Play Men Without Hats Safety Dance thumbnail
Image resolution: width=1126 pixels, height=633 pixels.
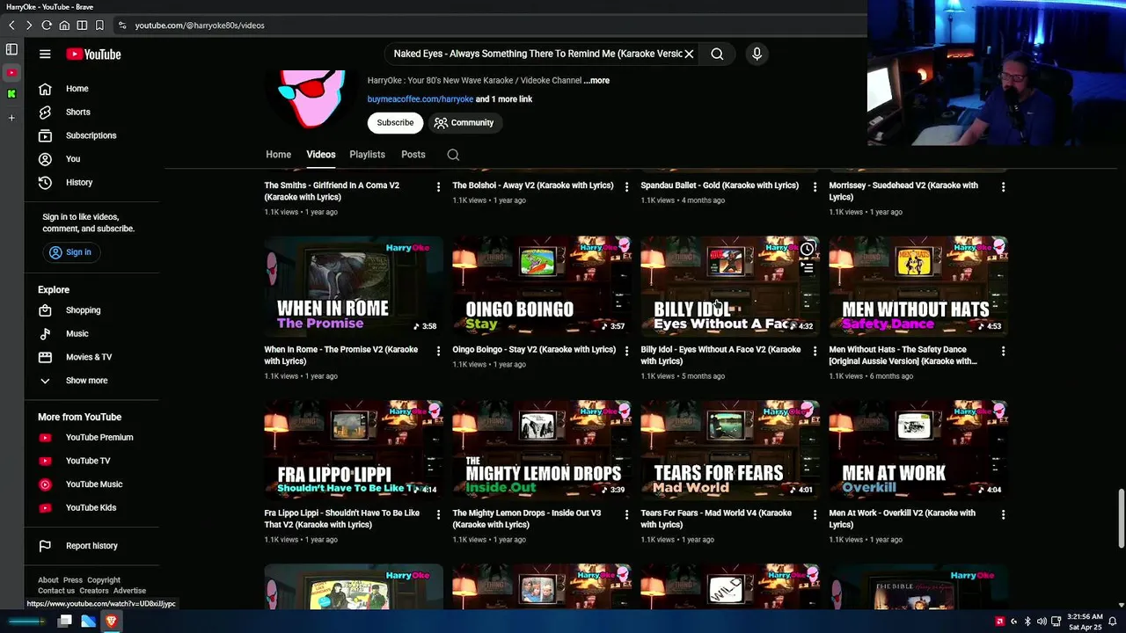point(918,286)
